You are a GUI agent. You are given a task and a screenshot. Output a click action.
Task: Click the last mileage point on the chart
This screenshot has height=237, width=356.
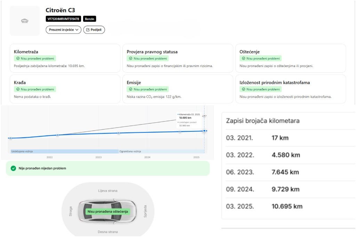(x=204, y=131)
